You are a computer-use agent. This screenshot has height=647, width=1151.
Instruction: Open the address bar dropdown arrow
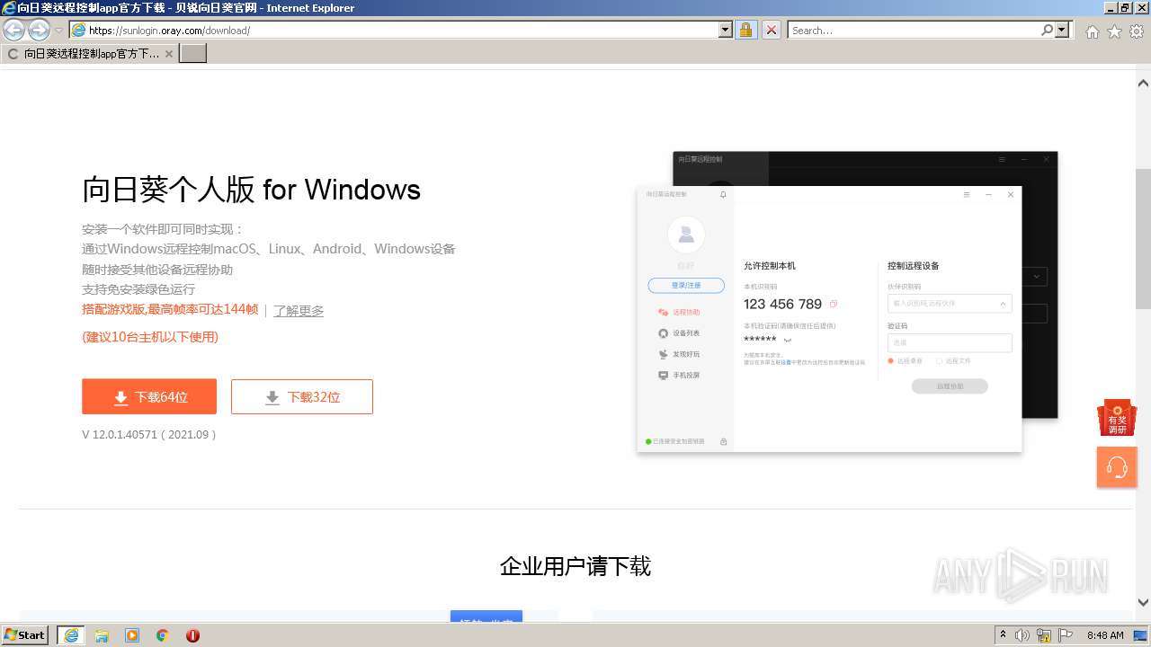[726, 30]
